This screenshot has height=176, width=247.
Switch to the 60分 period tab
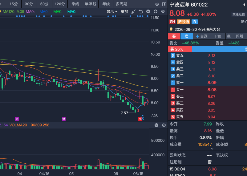[x=44, y=4]
